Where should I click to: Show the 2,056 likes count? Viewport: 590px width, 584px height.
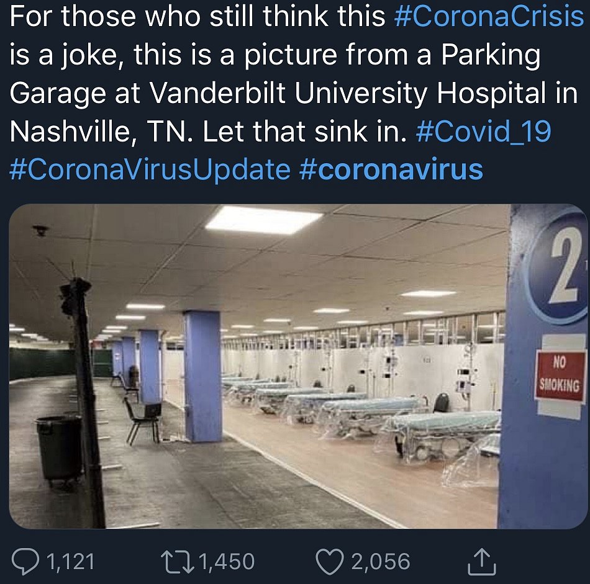[x=381, y=561]
